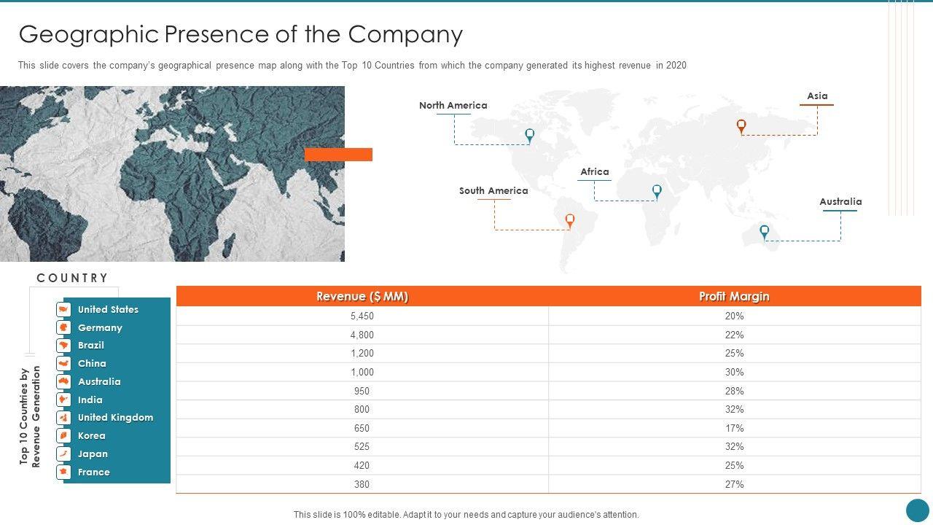
Task: Select the Asia continent label
Action: (817, 96)
